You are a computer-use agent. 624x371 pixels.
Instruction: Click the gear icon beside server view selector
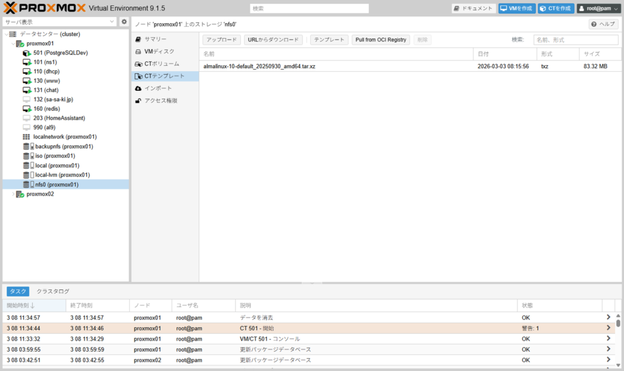[x=124, y=22]
